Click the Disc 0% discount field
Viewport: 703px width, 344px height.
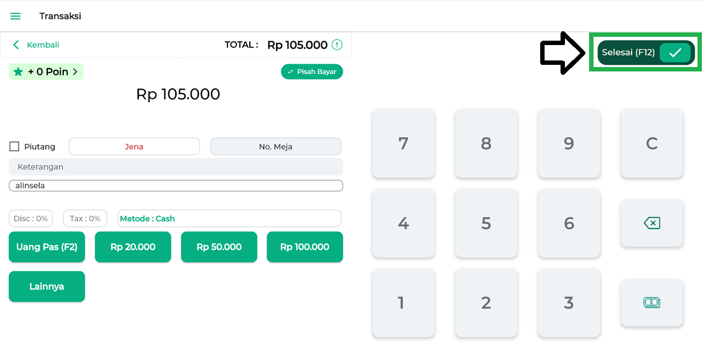click(31, 219)
